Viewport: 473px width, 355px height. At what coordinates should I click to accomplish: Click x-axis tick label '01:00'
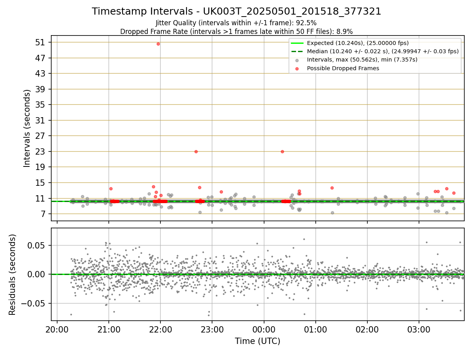pyautogui.click(x=315, y=329)
